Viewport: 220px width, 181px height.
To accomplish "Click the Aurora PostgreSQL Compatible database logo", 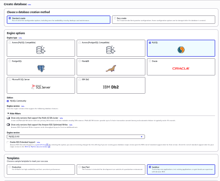I will click(x=111, y=50).
